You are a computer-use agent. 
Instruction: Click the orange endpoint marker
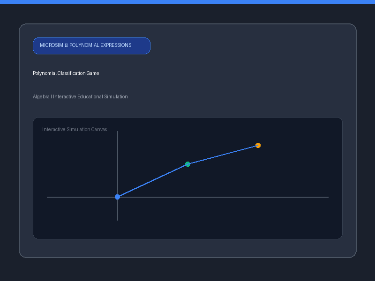pyautogui.click(x=258, y=145)
